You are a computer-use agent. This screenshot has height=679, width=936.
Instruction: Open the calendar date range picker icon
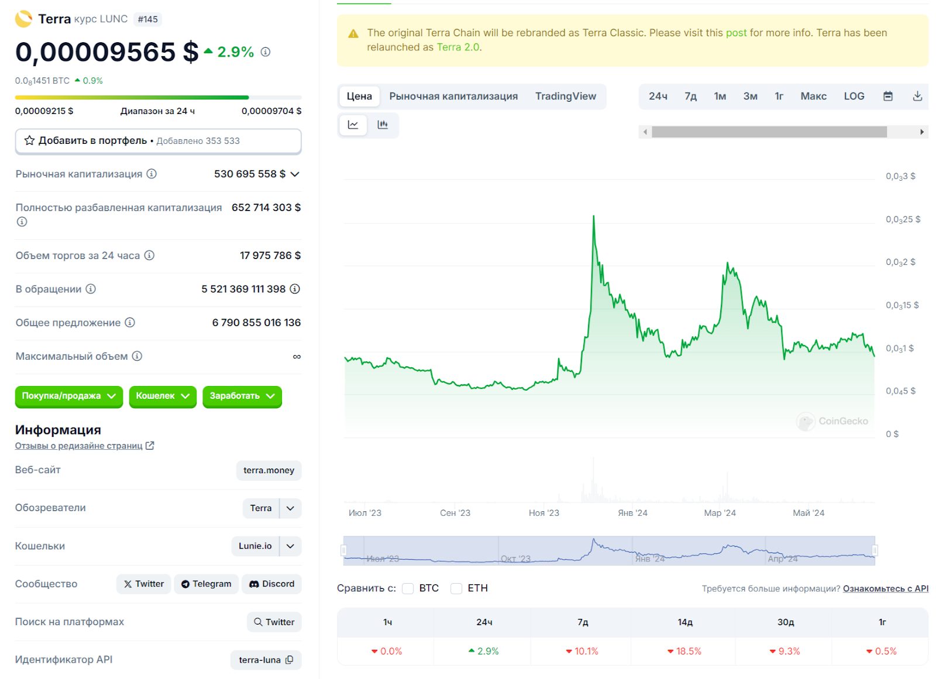tap(888, 96)
